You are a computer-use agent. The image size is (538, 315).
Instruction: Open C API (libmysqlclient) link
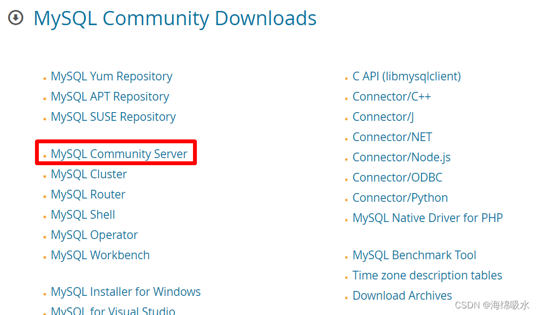click(x=407, y=77)
